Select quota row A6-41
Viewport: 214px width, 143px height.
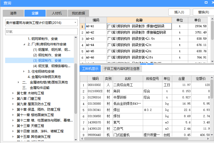click(143, 26)
